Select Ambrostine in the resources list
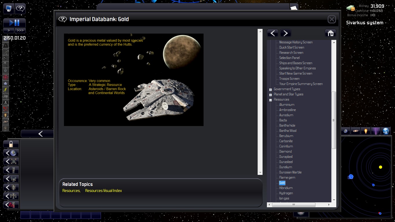This screenshot has height=222, width=395. pos(287,110)
